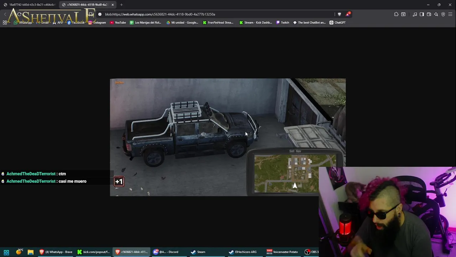Open Los Manijas del Rol bookmark

pyautogui.click(x=145, y=22)
